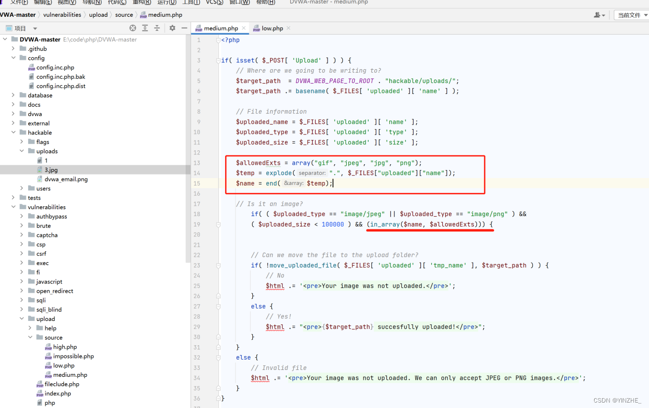Collapse the config folder

click(x=13, y=58)
